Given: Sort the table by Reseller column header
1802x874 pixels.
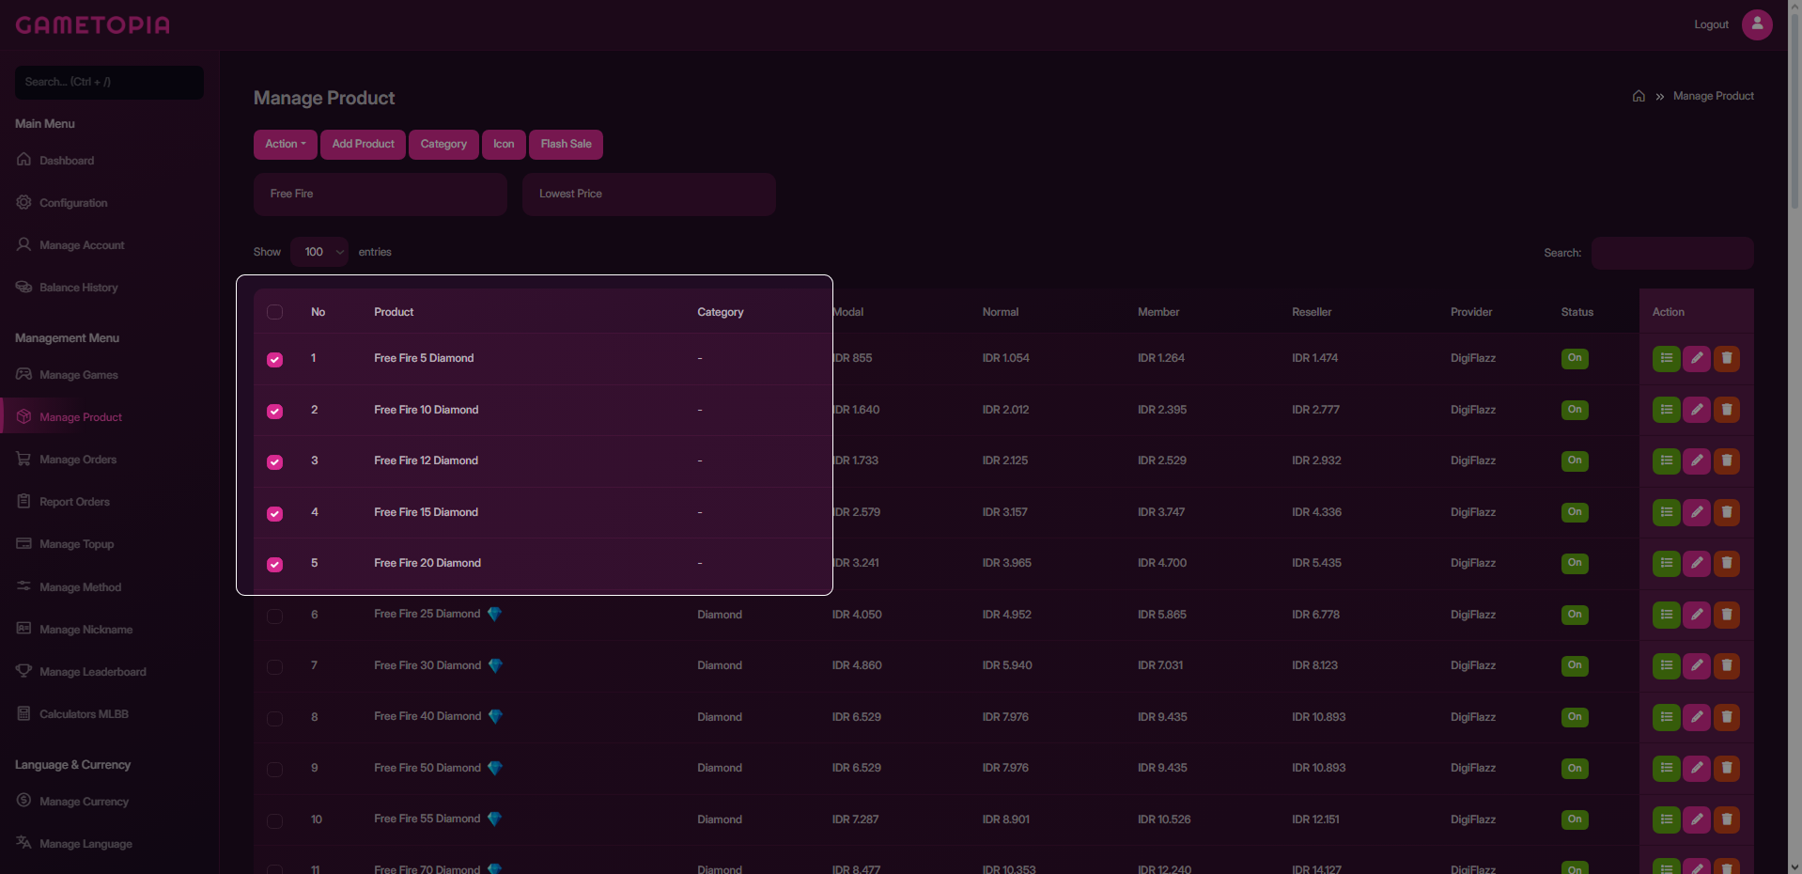Looking at the screenshot, I should click(1312, 312).
